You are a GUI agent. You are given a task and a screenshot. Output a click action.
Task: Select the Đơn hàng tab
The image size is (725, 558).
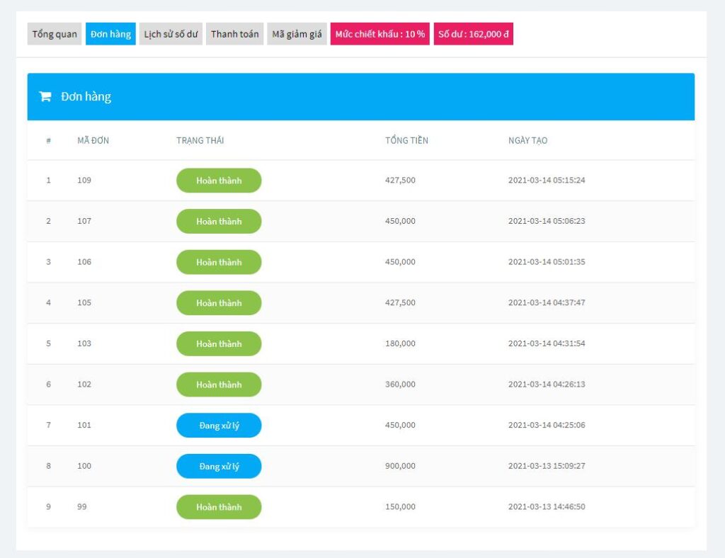point(110,34)
